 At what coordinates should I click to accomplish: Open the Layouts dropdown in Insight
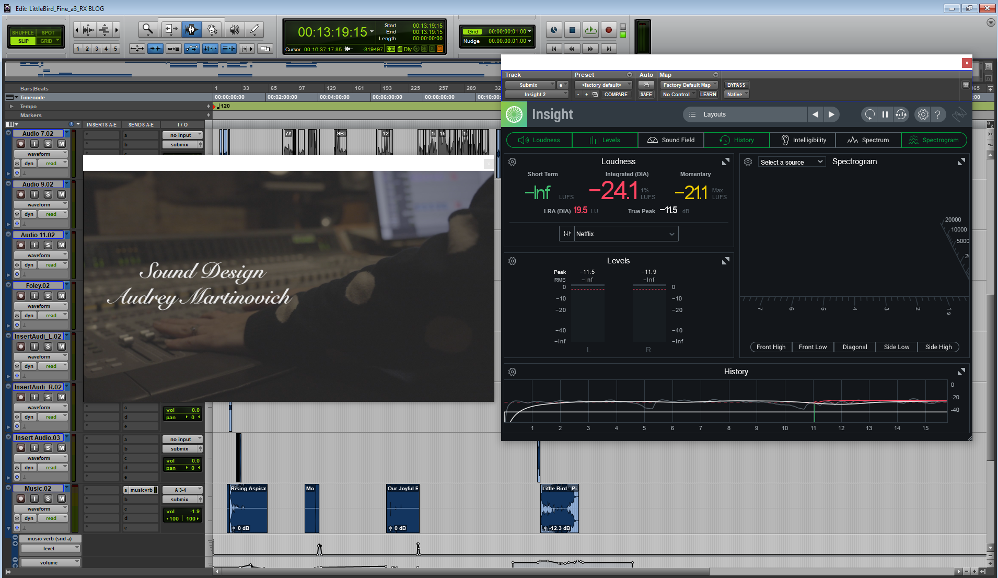click(746, 114)
